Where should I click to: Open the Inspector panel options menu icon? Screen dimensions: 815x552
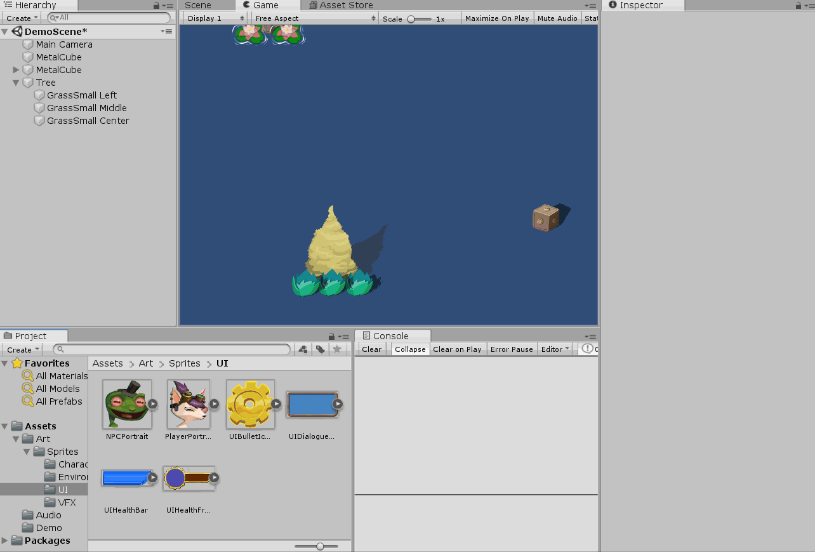[x=807, y=6]
